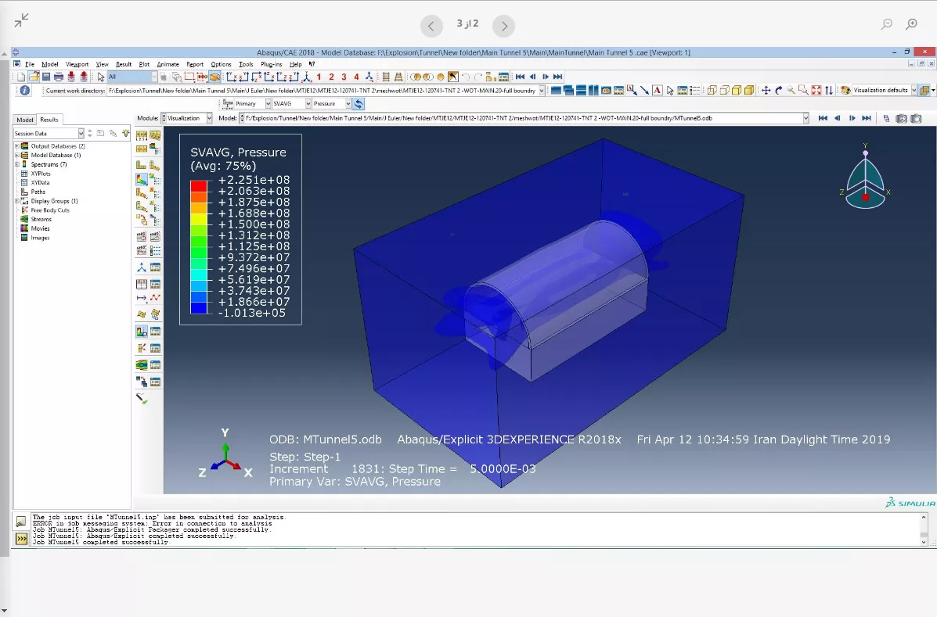This screenshot has height=617, width=937.
Task: Toggle shaded render style
Action: pyautogui.click(x=749, y=90)
